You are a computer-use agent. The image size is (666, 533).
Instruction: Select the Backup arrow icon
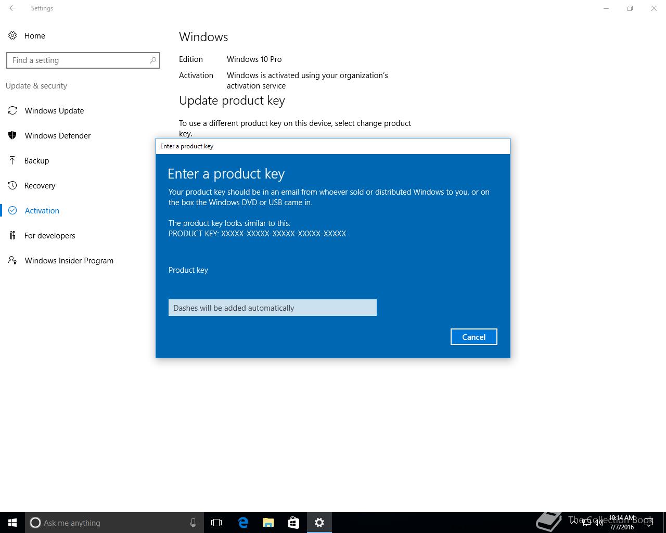(x=12, y=160)
